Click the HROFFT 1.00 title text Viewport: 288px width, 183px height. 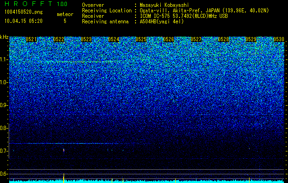pos(36,4)
